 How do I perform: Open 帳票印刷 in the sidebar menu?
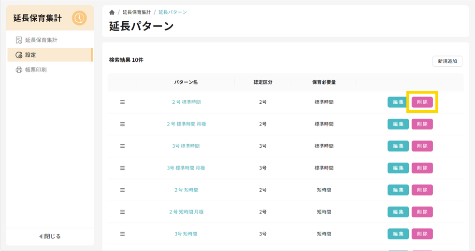(36, 70)
